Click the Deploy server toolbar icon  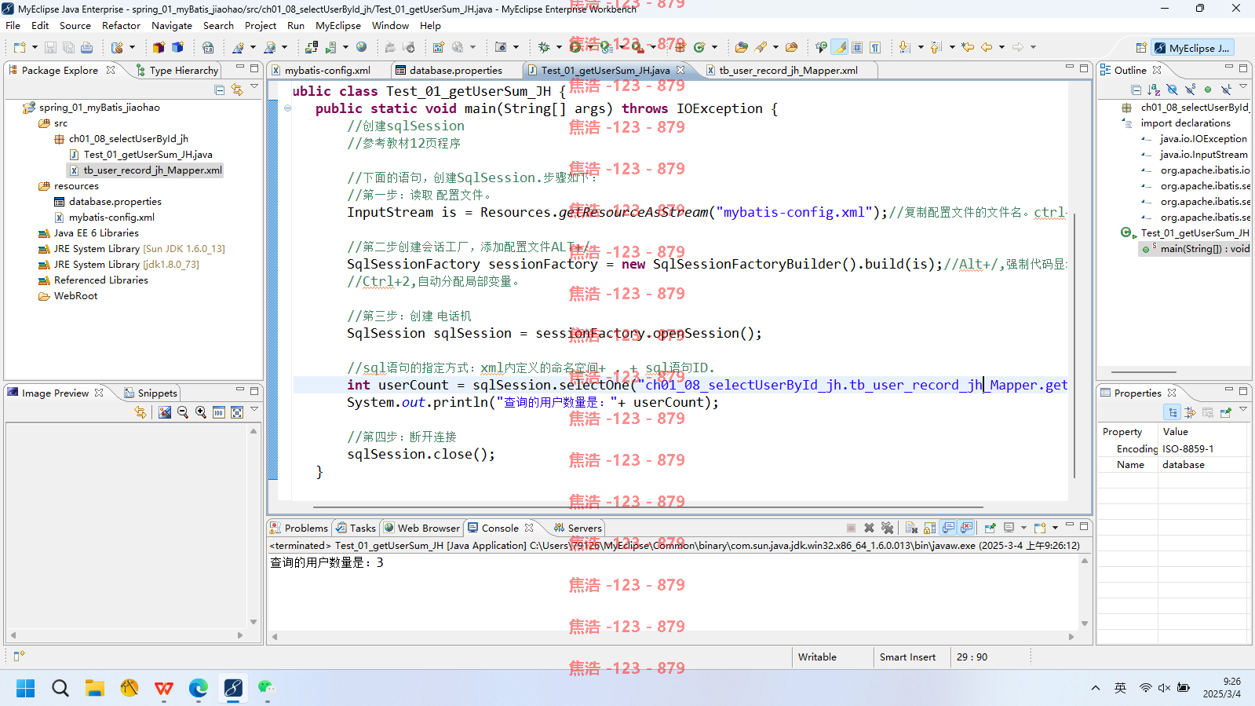tap(312, 47)
